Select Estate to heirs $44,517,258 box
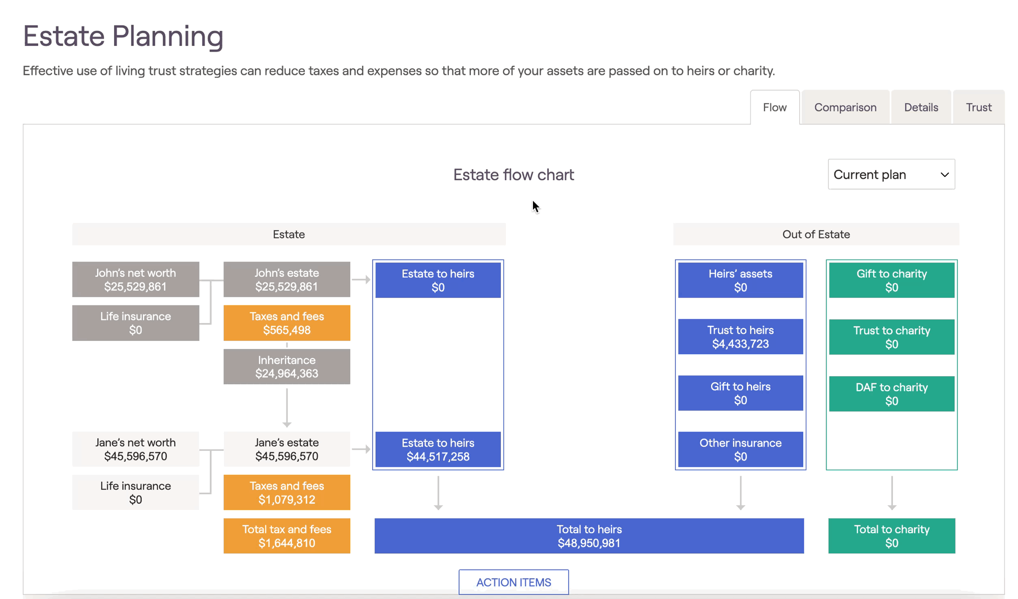This screenshot has width=1018, height=599. click(438, 449)
